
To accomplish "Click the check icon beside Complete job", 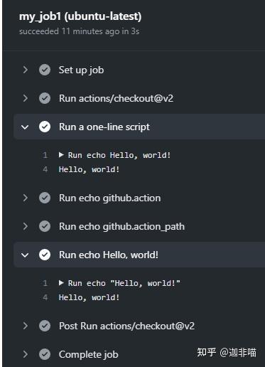I will click(x=45, y=354).
